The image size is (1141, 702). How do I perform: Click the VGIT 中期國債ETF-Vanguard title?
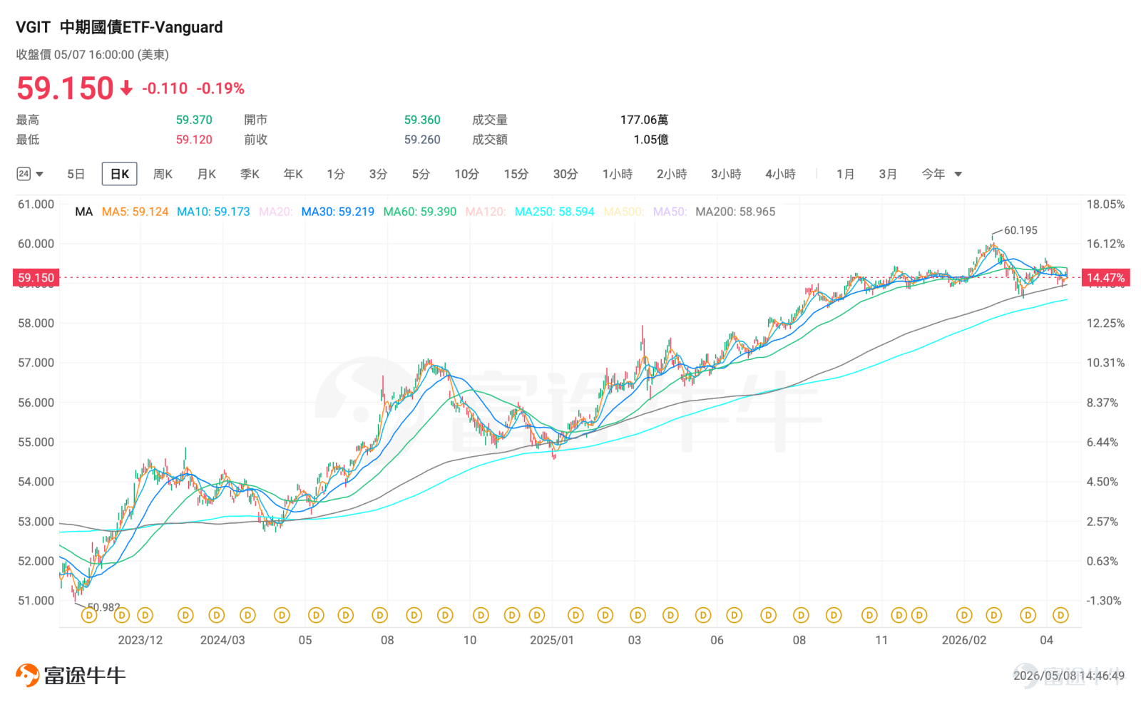[x=119, y=27]
